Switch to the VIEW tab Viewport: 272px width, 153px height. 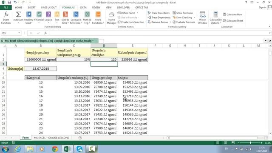[109, 8]
